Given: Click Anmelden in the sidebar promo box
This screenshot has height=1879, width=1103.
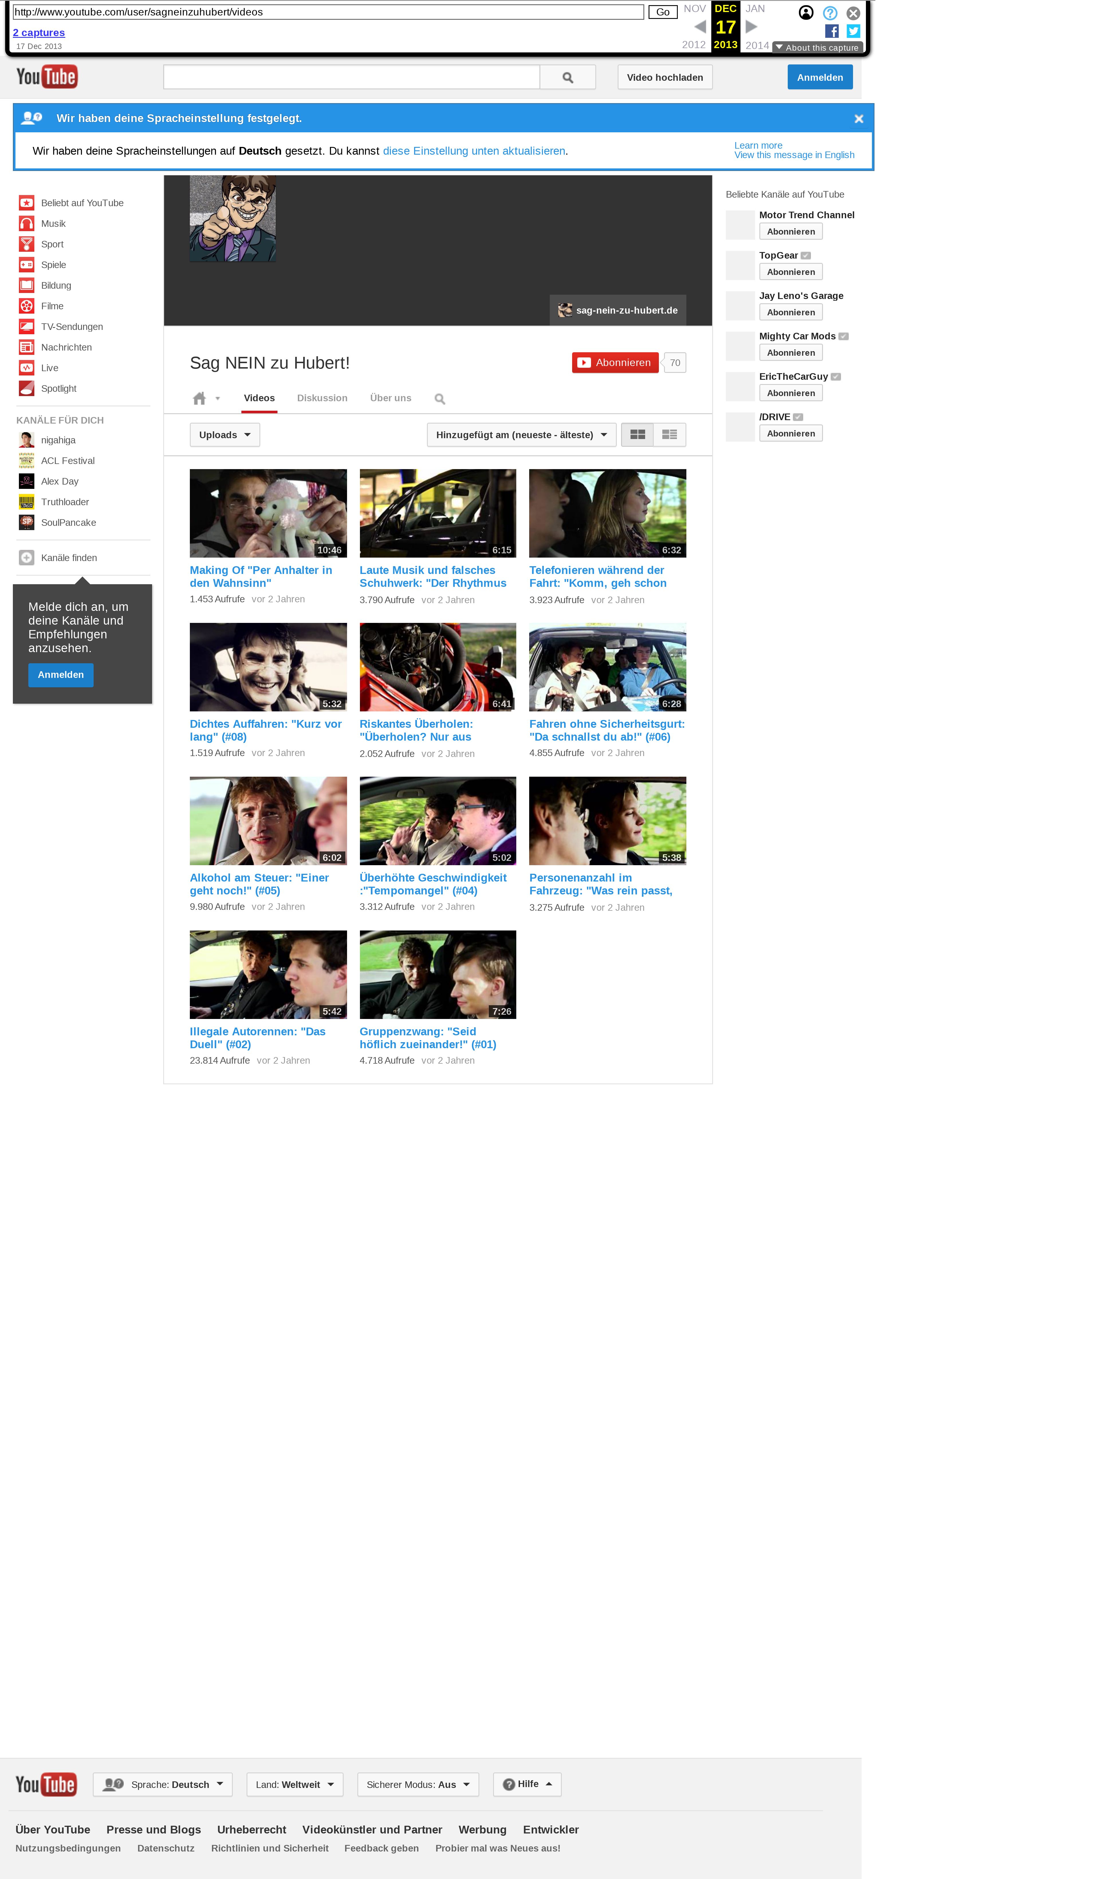Looking at the screenshot, I should (61, 674).
